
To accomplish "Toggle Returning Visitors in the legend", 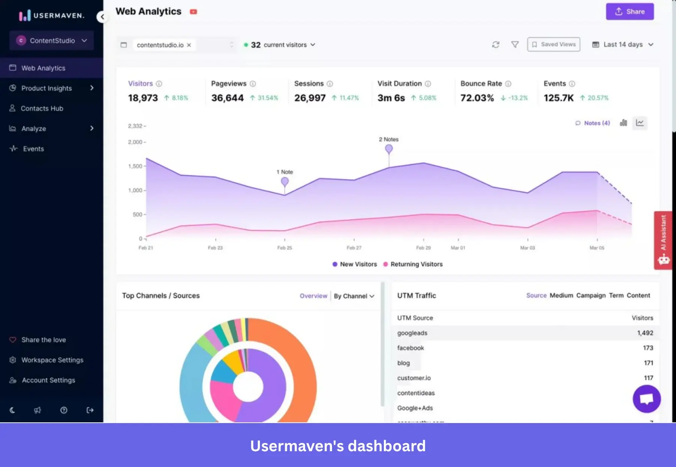I will 413,264.
